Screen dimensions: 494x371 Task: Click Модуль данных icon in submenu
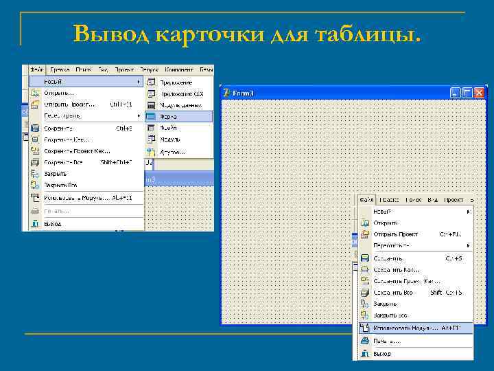152,105
